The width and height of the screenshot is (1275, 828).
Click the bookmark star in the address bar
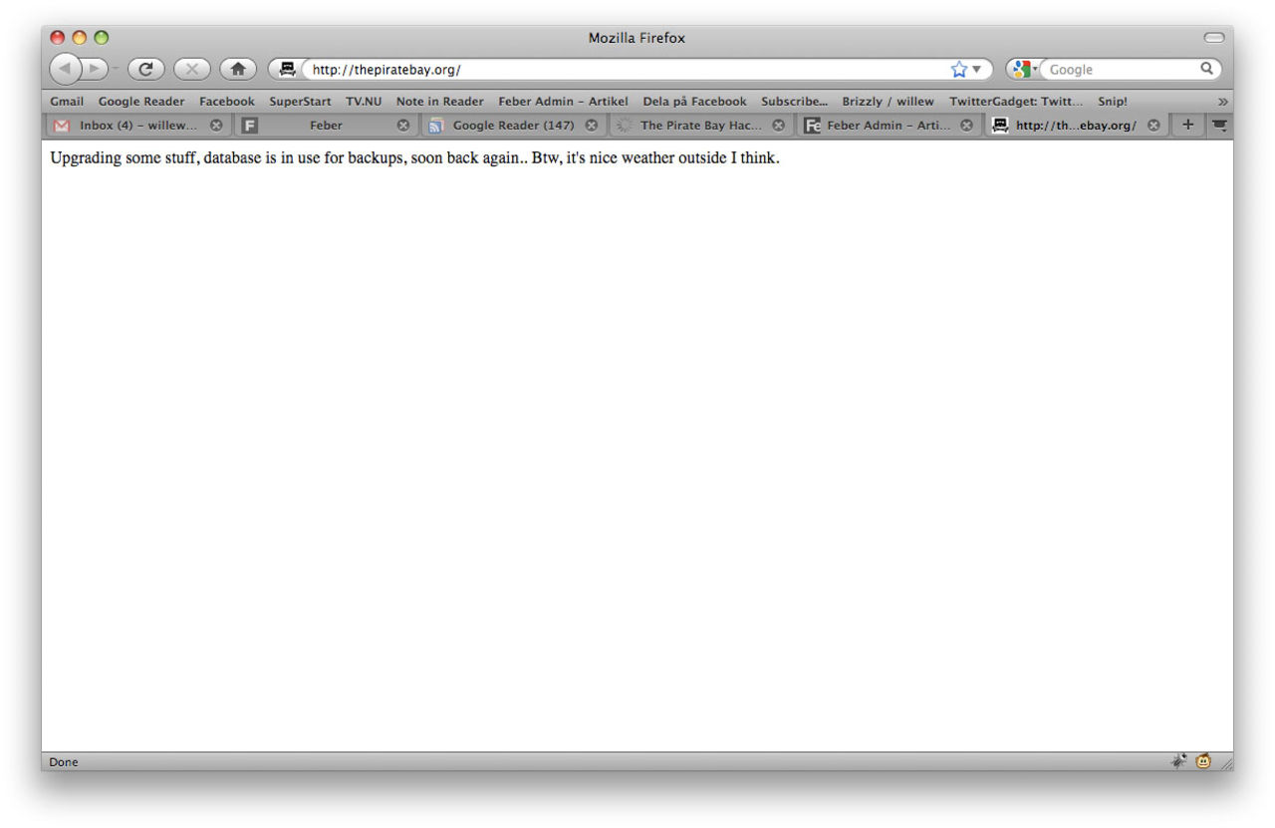957,69
